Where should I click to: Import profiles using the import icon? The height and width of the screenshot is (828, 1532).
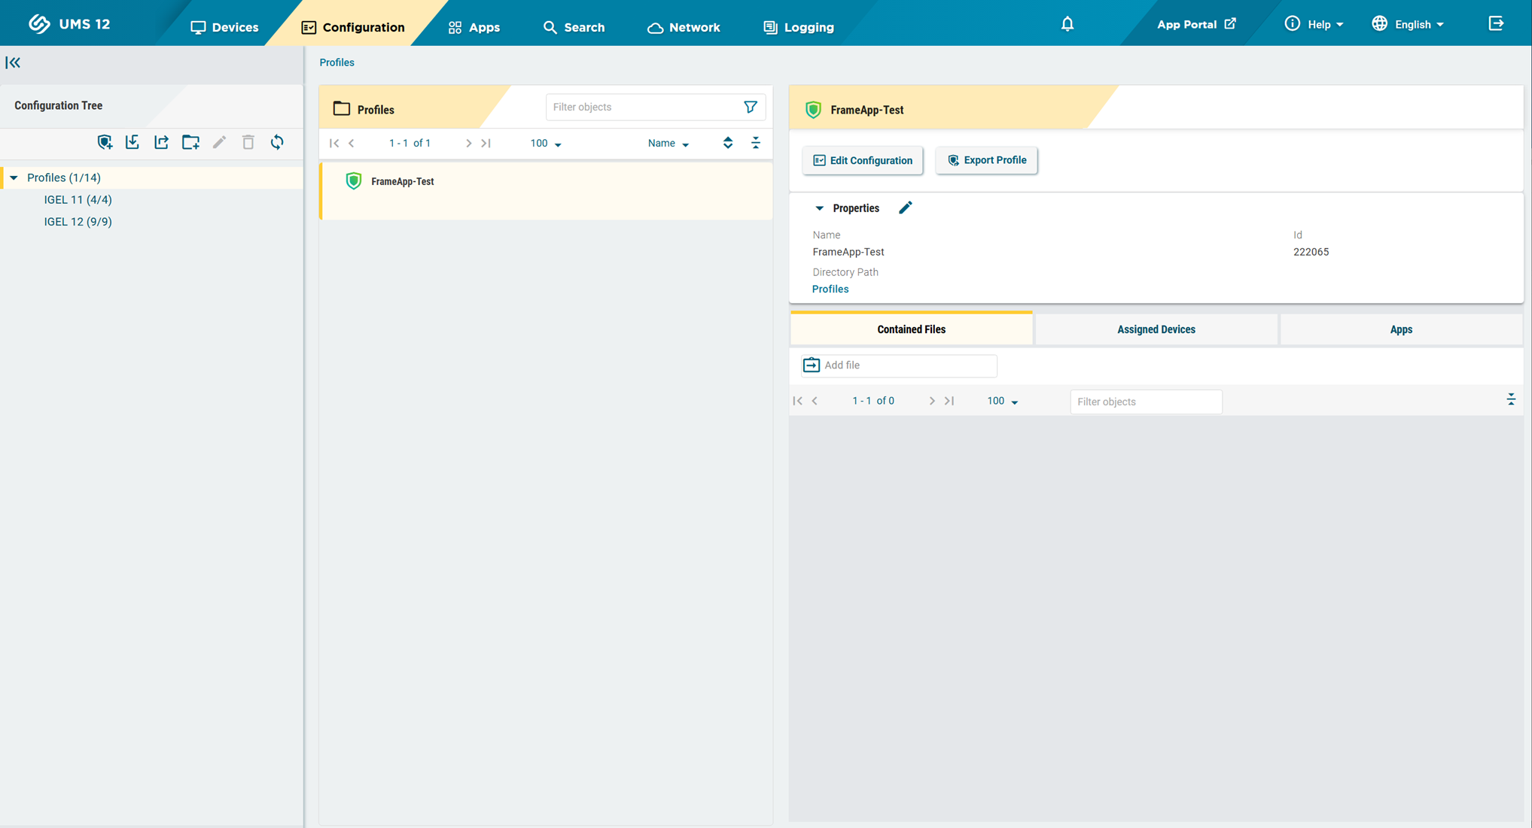click(132, 142)
